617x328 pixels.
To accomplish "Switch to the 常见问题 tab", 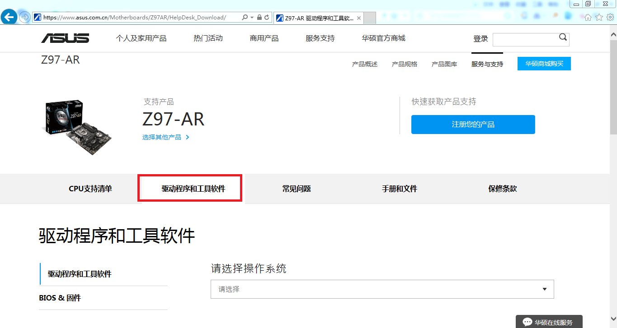I will 297,189.
